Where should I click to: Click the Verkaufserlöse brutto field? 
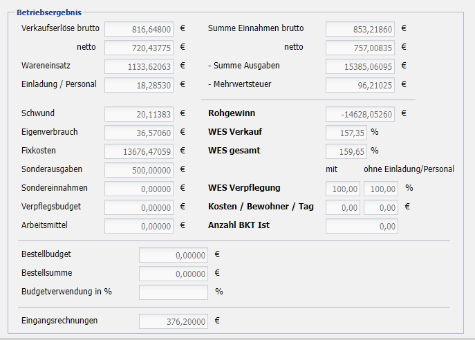coord(138,29)
